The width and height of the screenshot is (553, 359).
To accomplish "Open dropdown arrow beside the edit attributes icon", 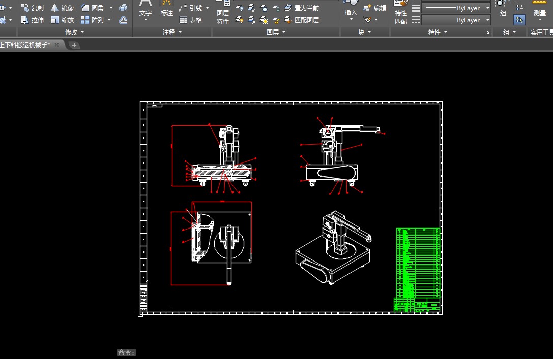I will 376,20.
